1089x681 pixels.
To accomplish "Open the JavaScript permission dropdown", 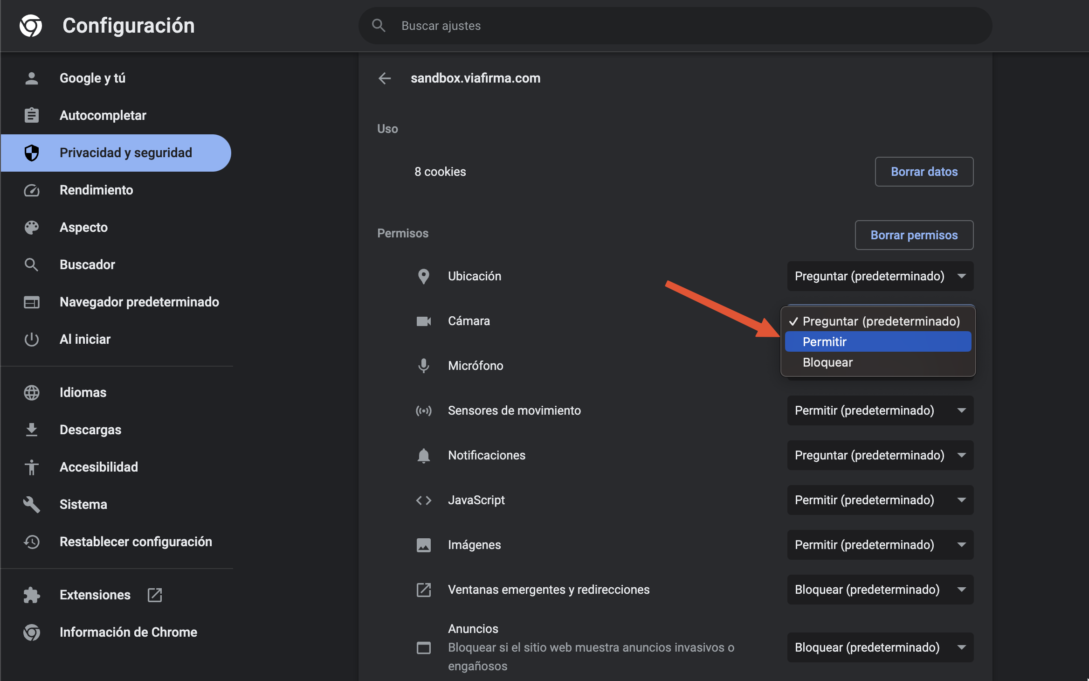I will pyautogui.click(x=880, y=500).
